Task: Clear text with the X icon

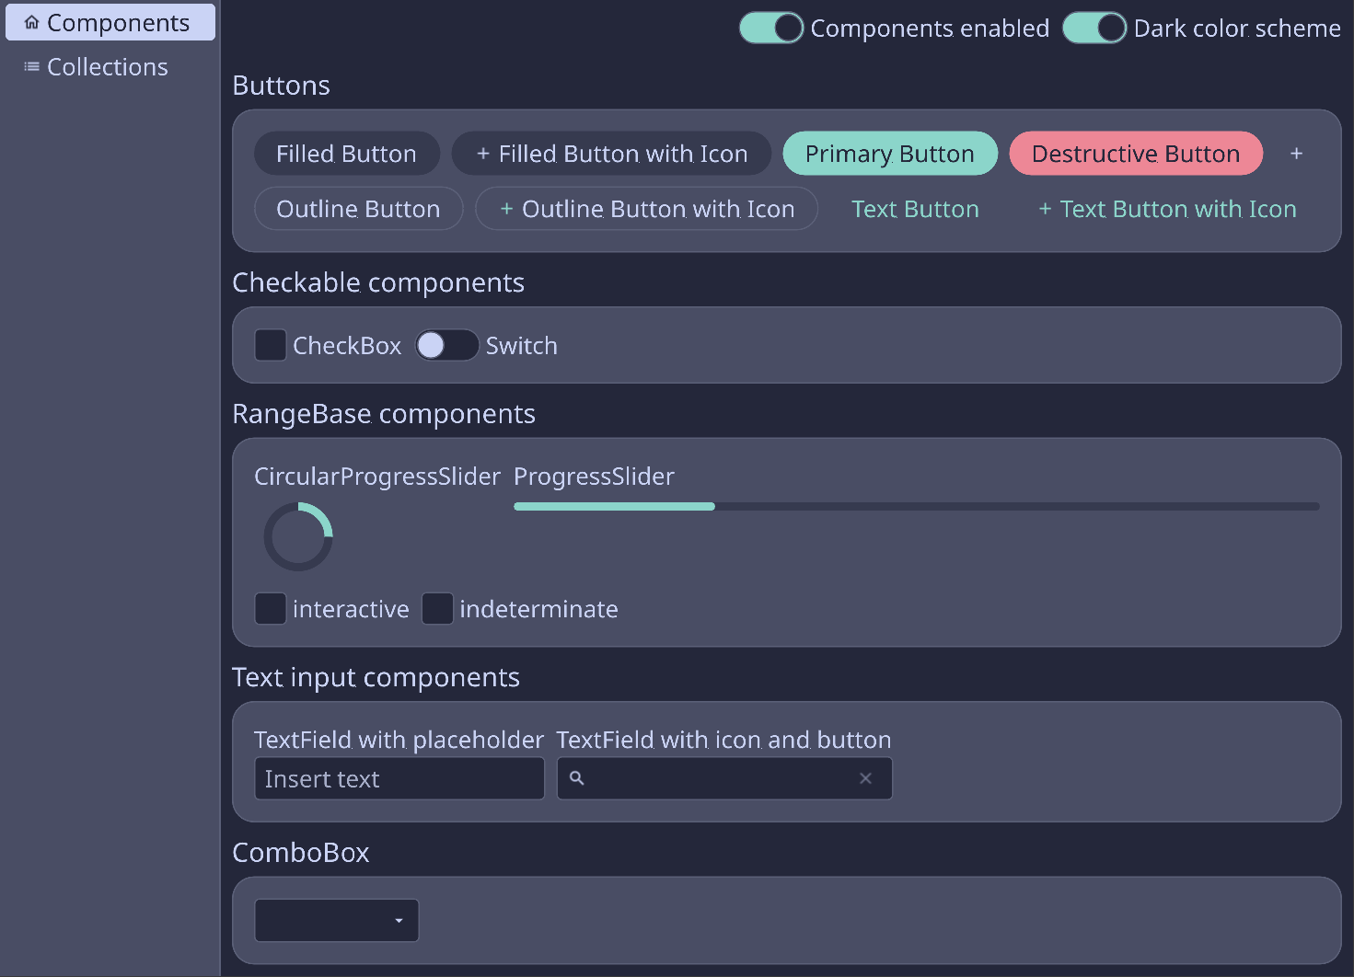Action: 865,778
